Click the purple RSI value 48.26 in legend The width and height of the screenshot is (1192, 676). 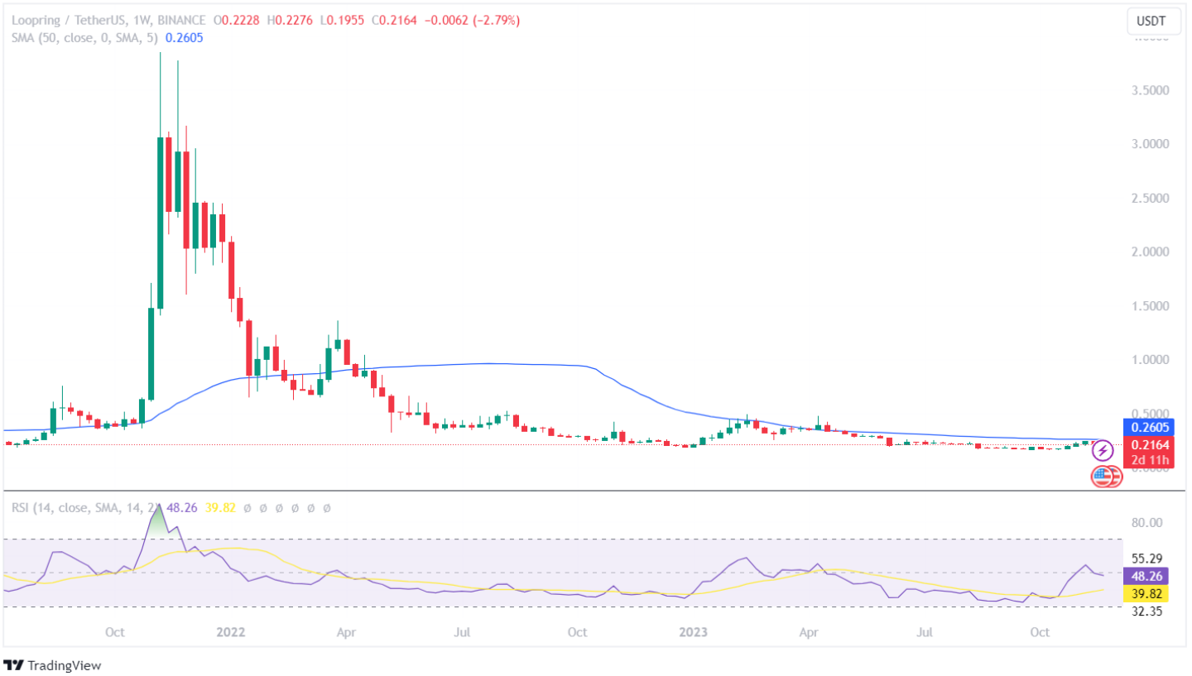coord(181,507)
